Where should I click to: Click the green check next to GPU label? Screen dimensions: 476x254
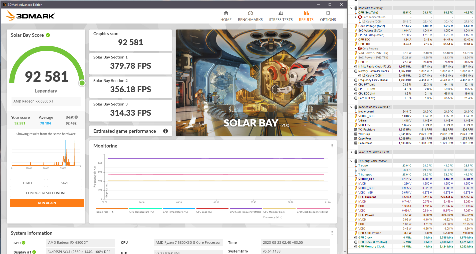coord(24,243)
